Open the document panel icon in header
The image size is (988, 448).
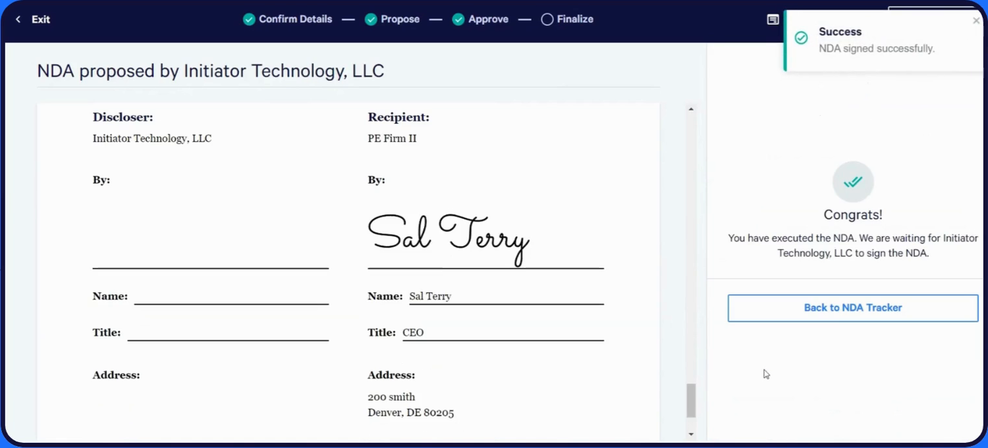coord(773,20)
